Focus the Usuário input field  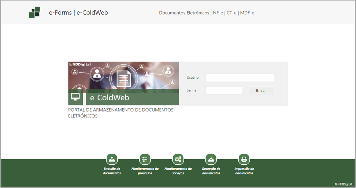click(240, 78)
